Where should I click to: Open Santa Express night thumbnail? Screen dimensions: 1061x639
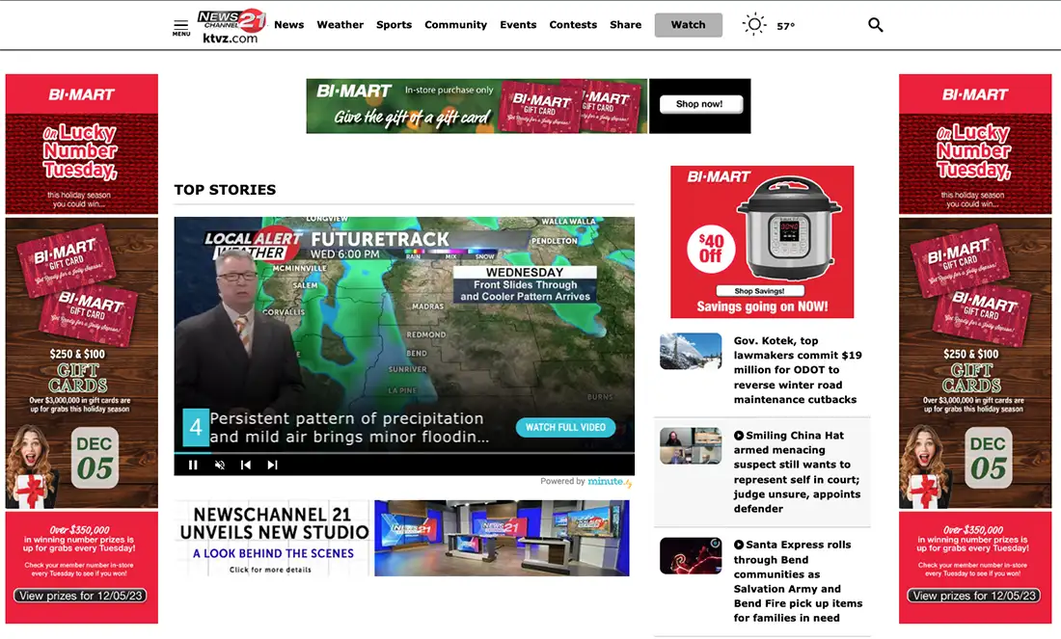(x=691, y=556)
